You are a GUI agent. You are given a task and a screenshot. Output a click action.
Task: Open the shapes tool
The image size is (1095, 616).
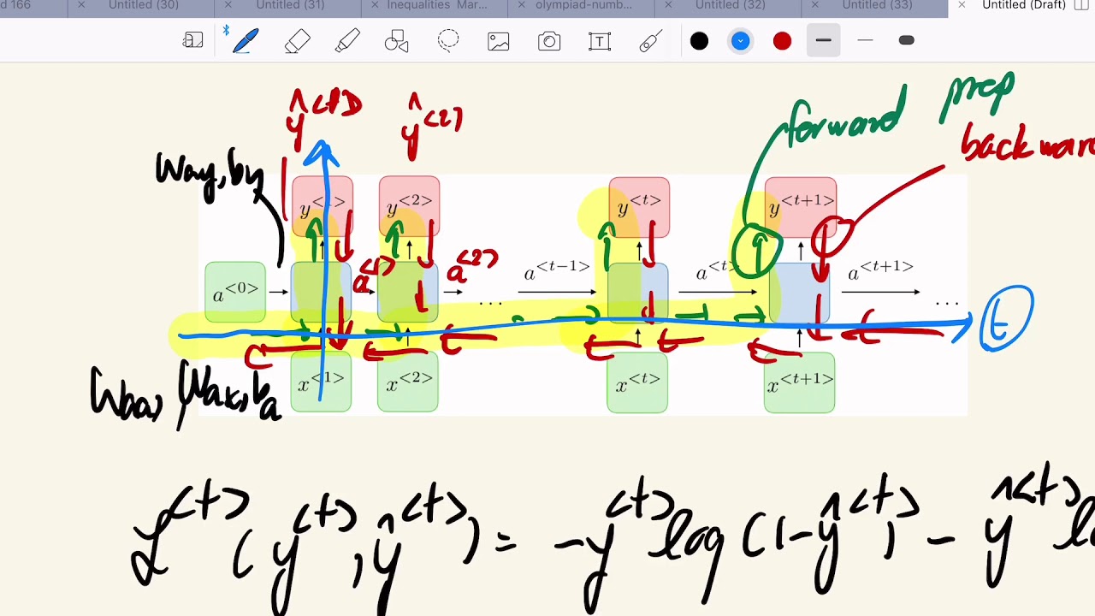[x=397, y=41]
